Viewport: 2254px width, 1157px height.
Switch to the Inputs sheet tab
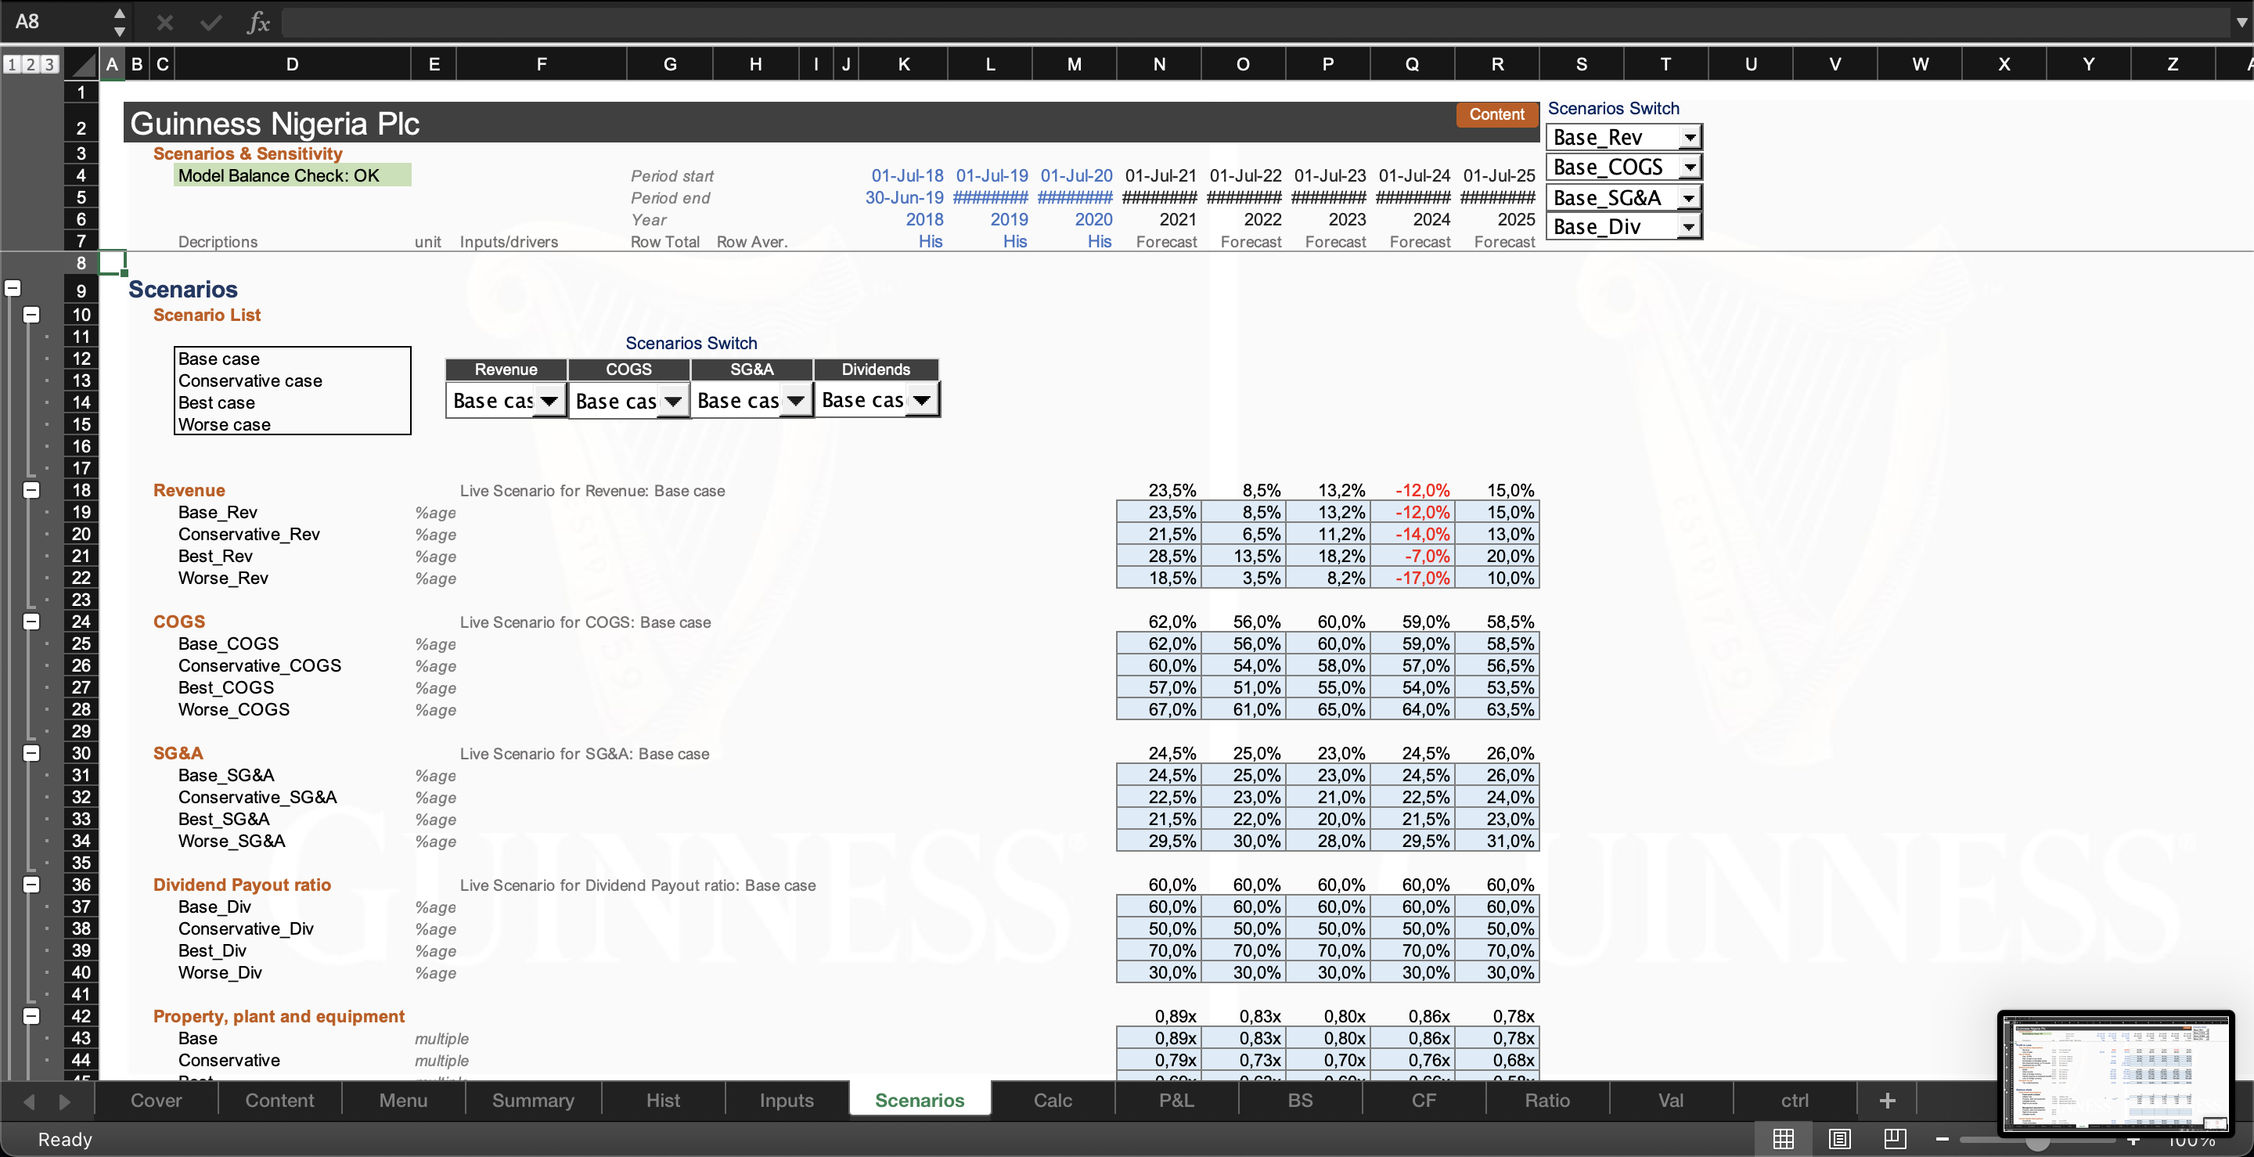pos(786,1100)
